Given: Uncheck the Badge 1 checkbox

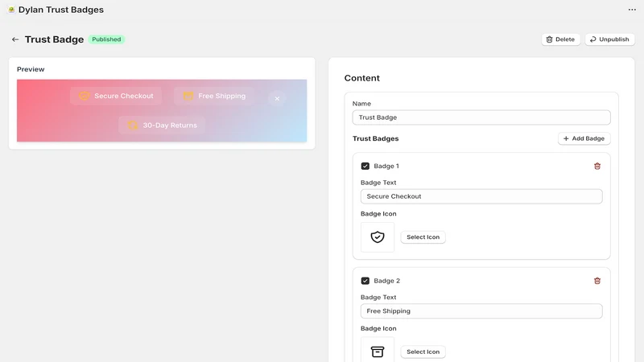Looking at the screenshot, I should point(365,166).
